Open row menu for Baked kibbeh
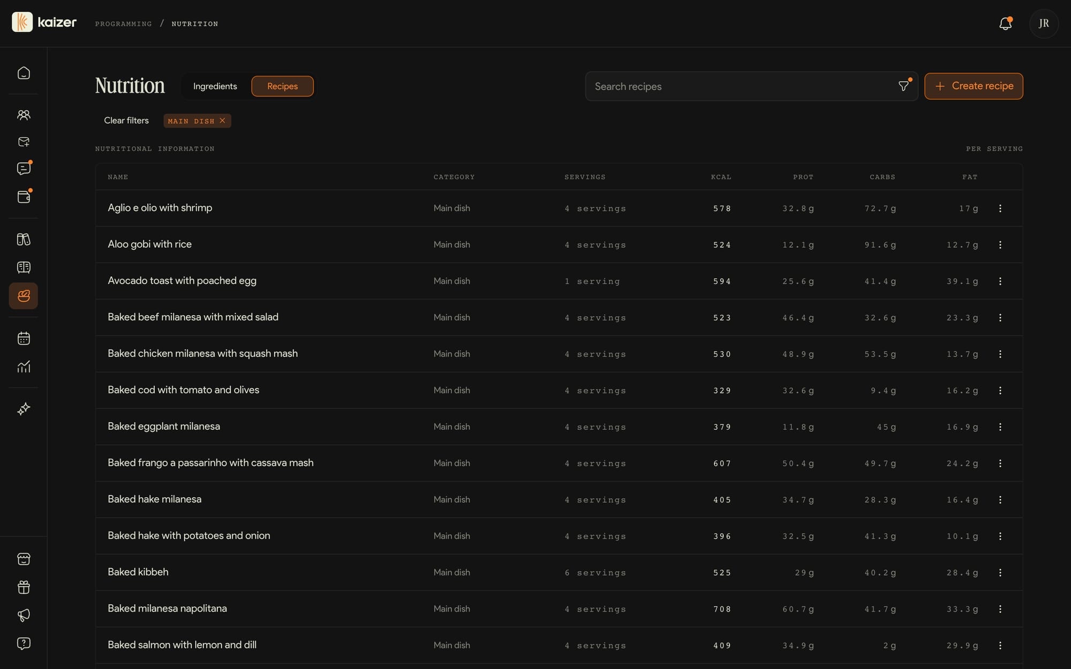Screen dimensions: 1071x669 click(1000, 572)
